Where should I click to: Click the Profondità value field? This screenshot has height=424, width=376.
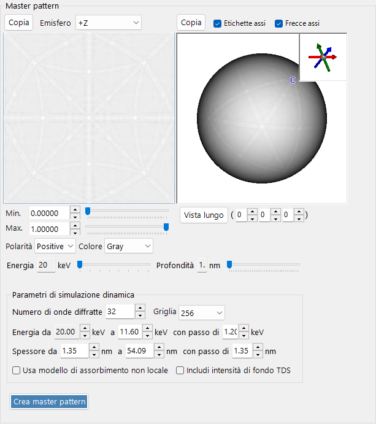point(202,265)
